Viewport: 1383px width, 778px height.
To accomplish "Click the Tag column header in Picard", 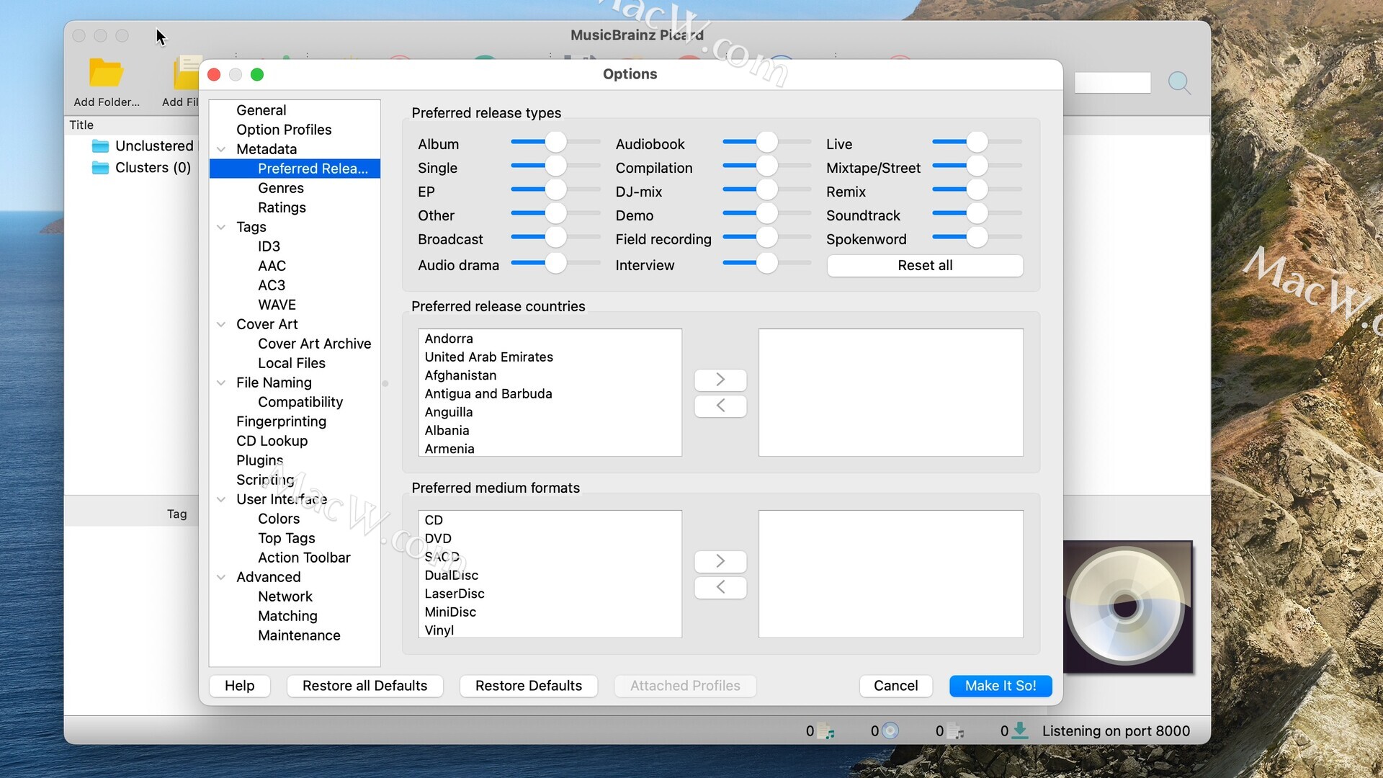I will 176,514.
